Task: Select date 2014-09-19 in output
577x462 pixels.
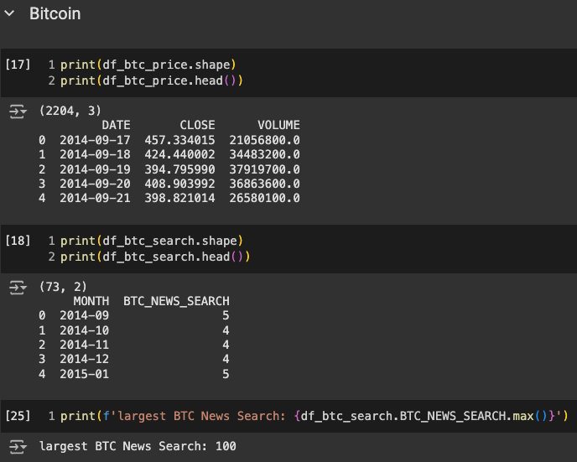Action: pyautogui.click(x=95, y=169)
